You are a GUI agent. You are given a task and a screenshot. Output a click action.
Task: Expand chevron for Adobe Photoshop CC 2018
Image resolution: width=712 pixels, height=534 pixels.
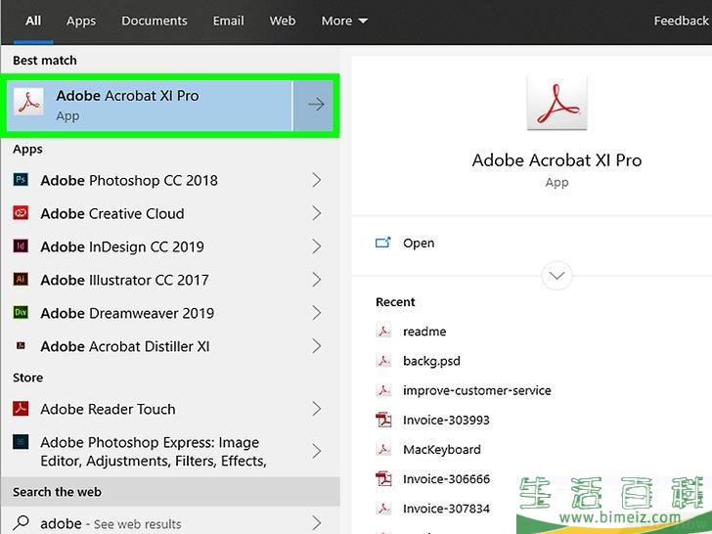tap(317, 180)
